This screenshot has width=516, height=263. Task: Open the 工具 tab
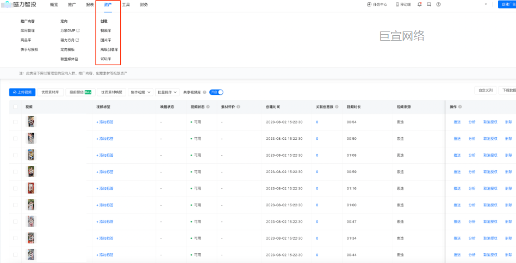pyautogui.click(x=126, y=4)
